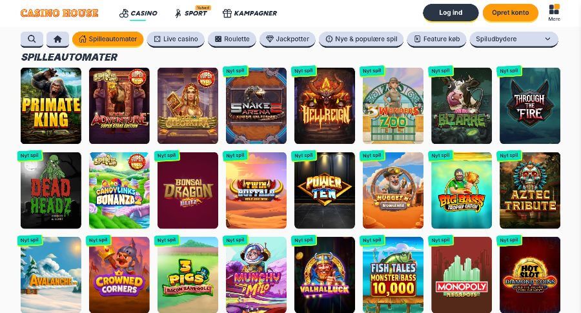Open the Kampagner menu item
The image size is (581, 313).
tap(250, 13)
